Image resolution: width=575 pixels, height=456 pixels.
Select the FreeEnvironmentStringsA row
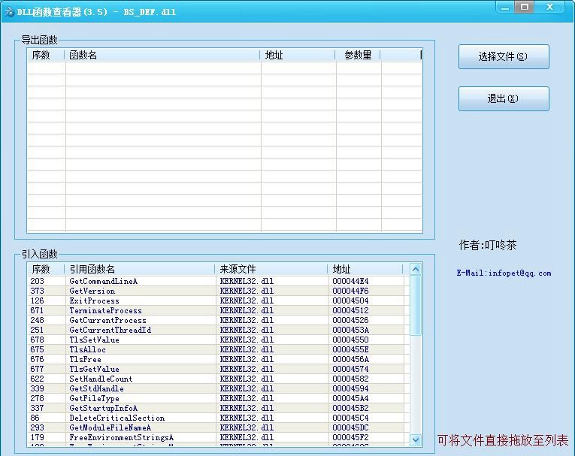219,437
